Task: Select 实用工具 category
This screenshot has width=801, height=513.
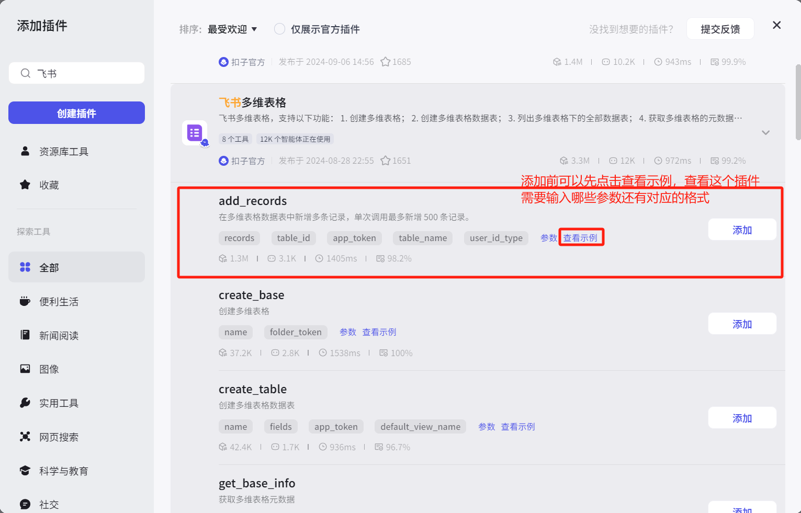Action: (x=76, y=403)
